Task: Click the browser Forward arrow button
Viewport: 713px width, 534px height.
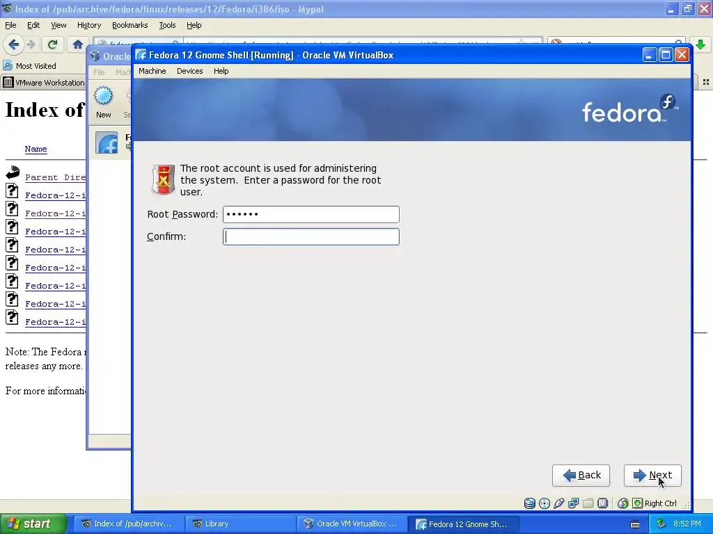Action: click(31, 44)
